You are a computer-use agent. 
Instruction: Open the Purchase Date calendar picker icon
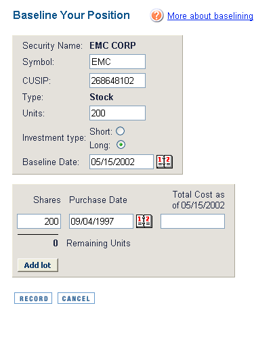144,221
